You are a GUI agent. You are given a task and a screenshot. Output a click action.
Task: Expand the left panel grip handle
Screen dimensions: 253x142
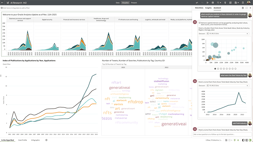pos(1,76)
